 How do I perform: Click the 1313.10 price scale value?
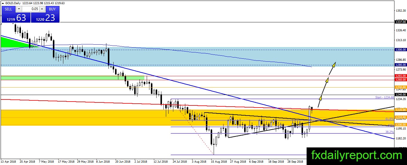(x=401, y=40)
